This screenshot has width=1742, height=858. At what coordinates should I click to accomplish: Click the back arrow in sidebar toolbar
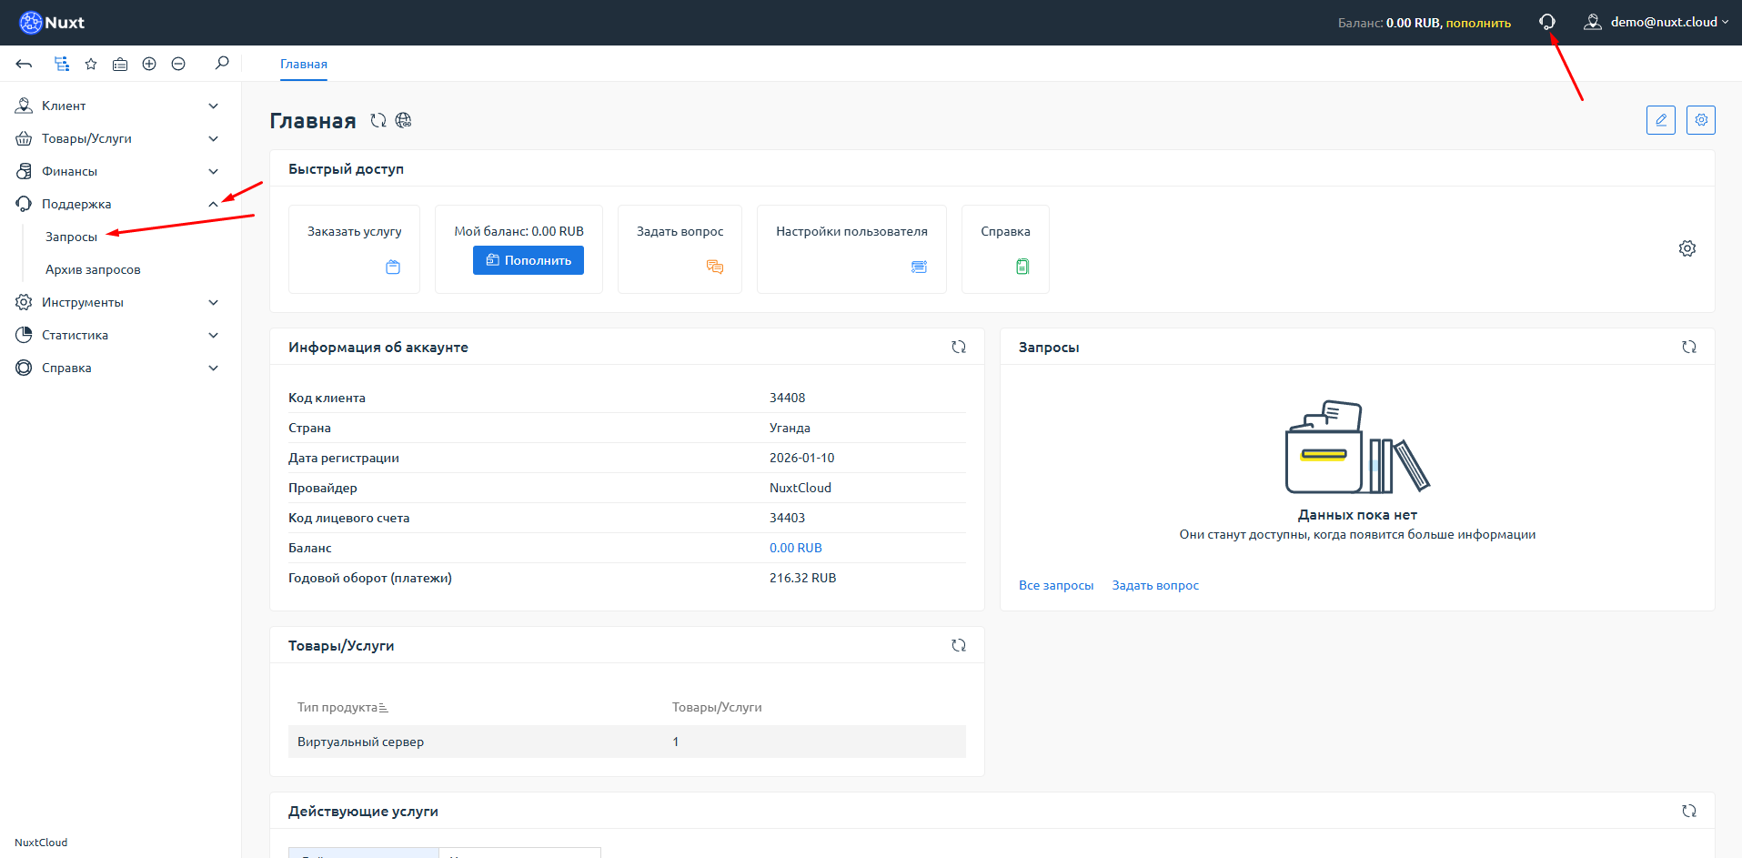(25, 64)
